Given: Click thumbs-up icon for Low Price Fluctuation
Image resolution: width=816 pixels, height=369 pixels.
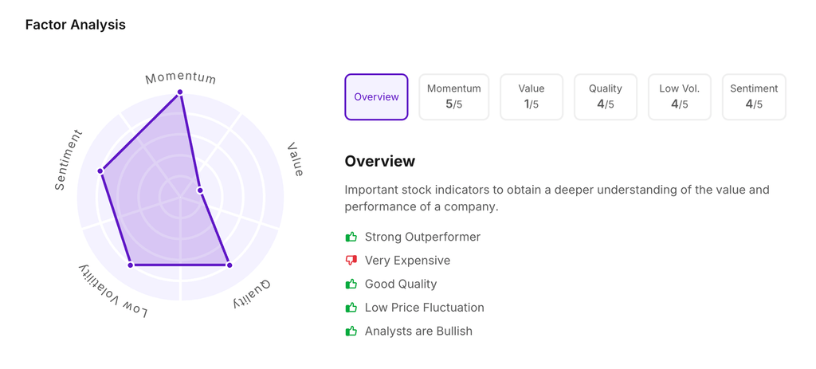Looking at the screenshot, I should click(x=351, y=308).
